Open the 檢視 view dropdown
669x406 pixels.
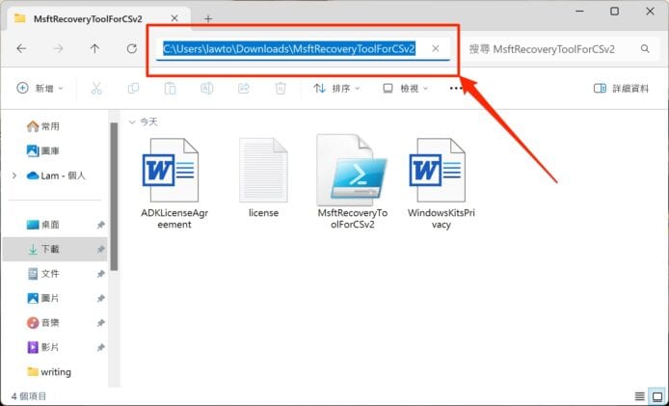(x=405, y=88)
